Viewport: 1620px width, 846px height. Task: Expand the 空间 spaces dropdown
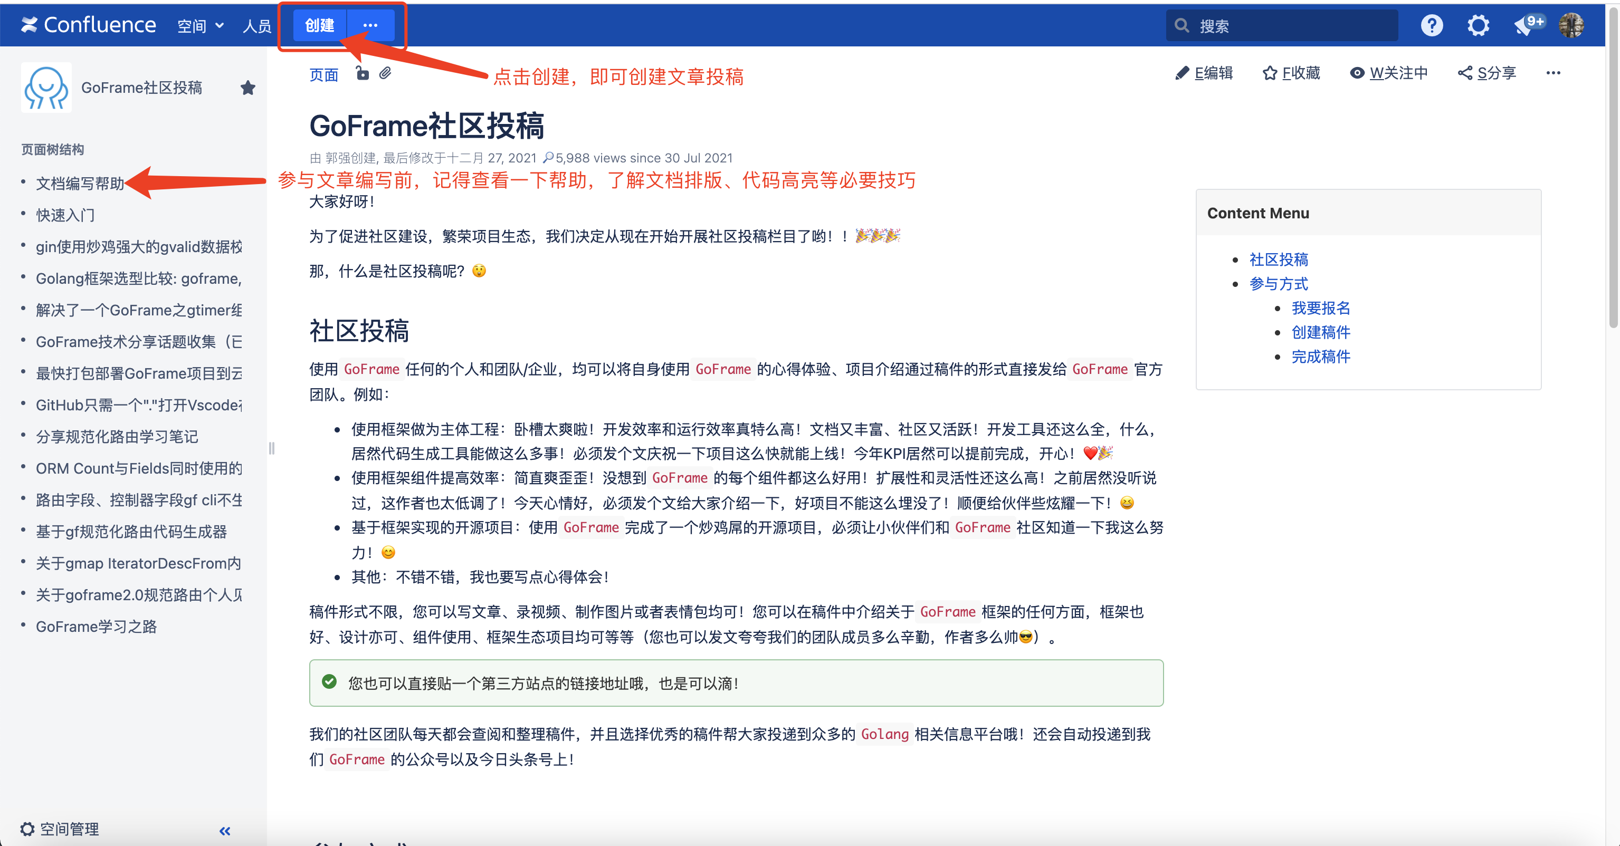(x=200, y=26)
